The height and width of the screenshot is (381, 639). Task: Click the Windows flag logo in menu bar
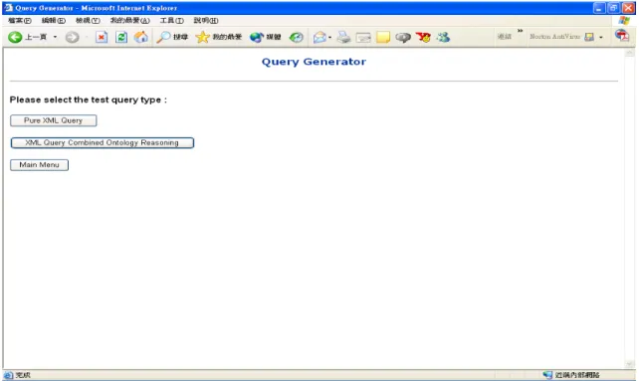[623, 20]
